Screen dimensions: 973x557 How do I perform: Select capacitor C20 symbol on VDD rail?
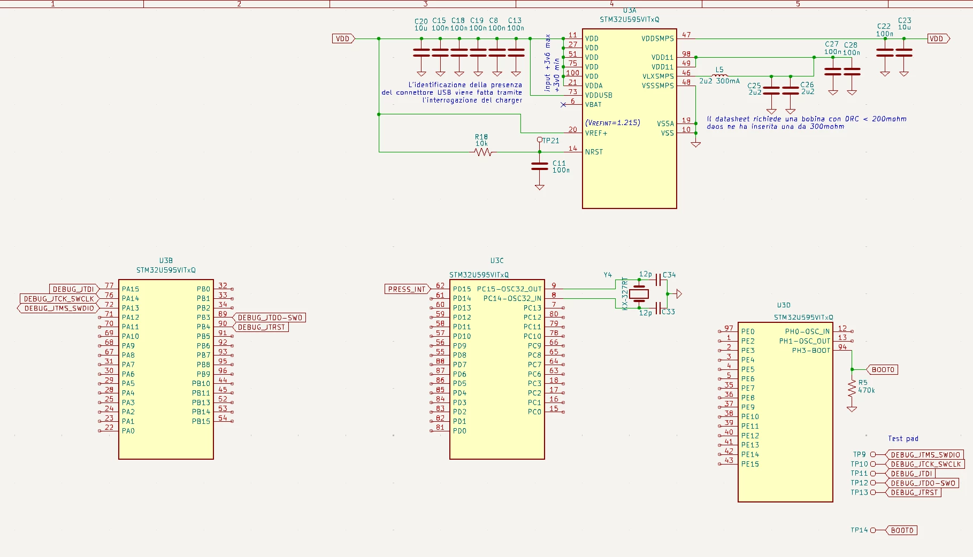coord(422,52)
